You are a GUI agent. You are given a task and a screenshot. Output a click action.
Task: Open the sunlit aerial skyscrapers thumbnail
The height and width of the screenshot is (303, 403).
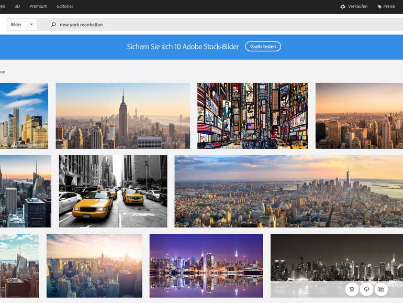click(x=94, y=266)
